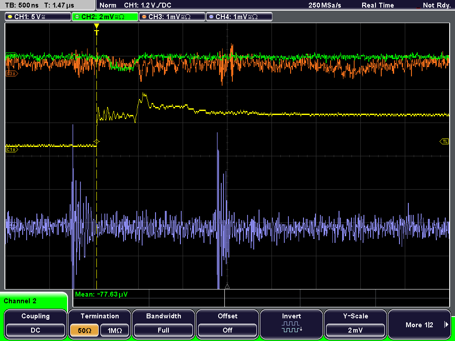Screen dimensions: 455x341
Task: Click the trigger crossing diamond marker
Action: [96, 142]
